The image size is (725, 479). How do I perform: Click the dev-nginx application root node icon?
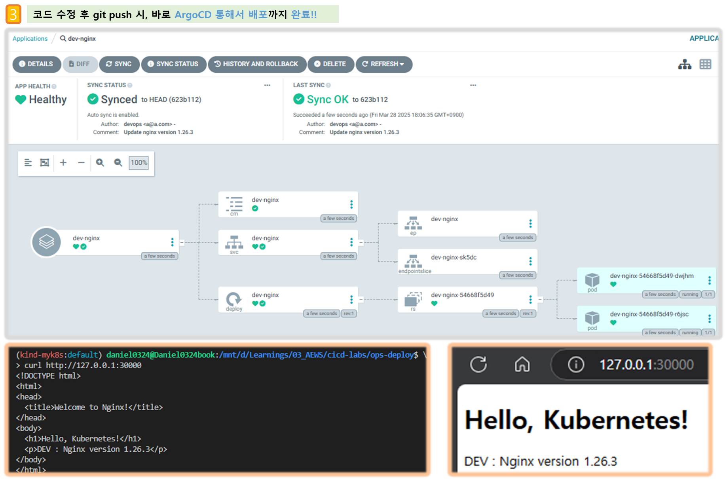(x=46, y=242)
